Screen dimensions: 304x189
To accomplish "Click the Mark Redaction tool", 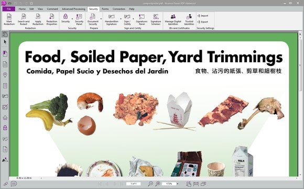I will pyautogui.click(x=9, y=19).
